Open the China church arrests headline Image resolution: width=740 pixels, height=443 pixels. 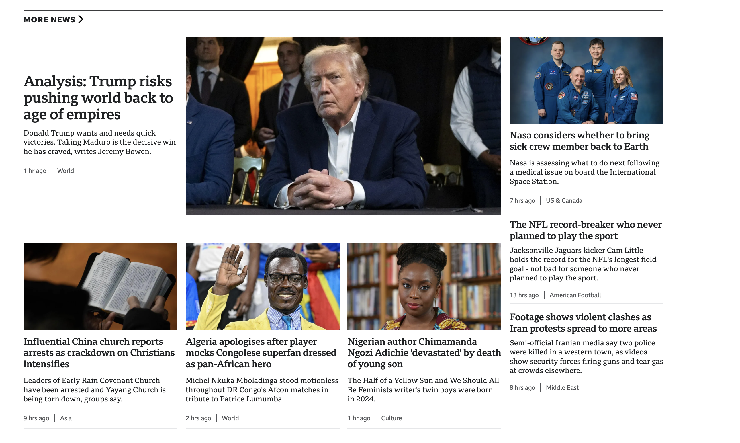[x=99, y=352]
